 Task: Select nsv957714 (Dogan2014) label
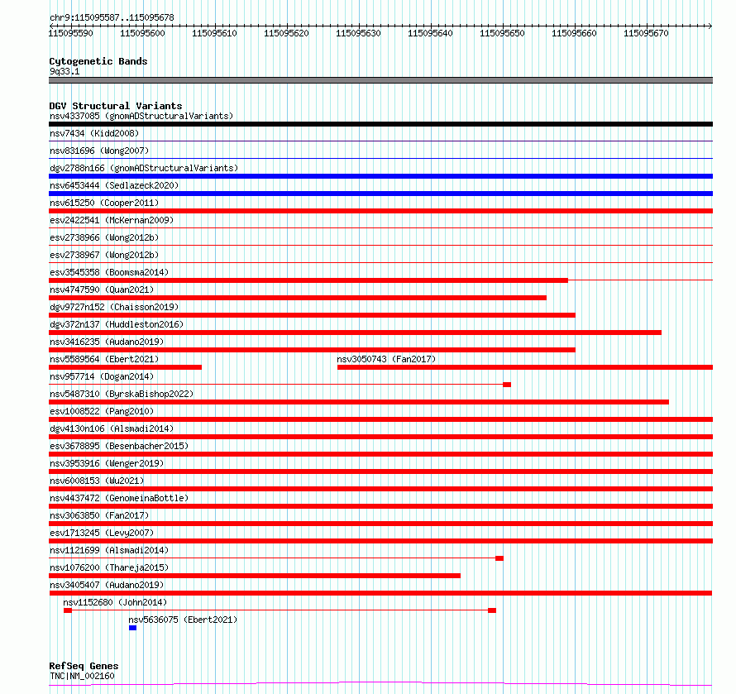(102, 376)
